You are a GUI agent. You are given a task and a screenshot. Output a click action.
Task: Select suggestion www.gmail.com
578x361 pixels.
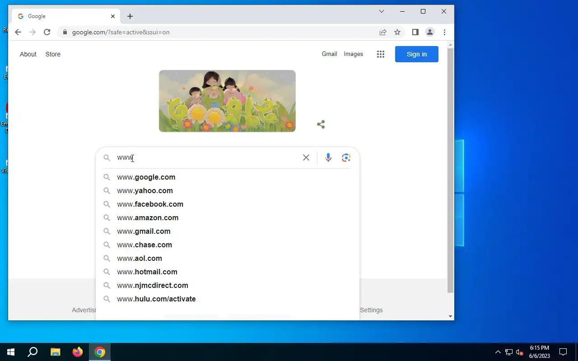pyautogui.click(x=228, y=231)
